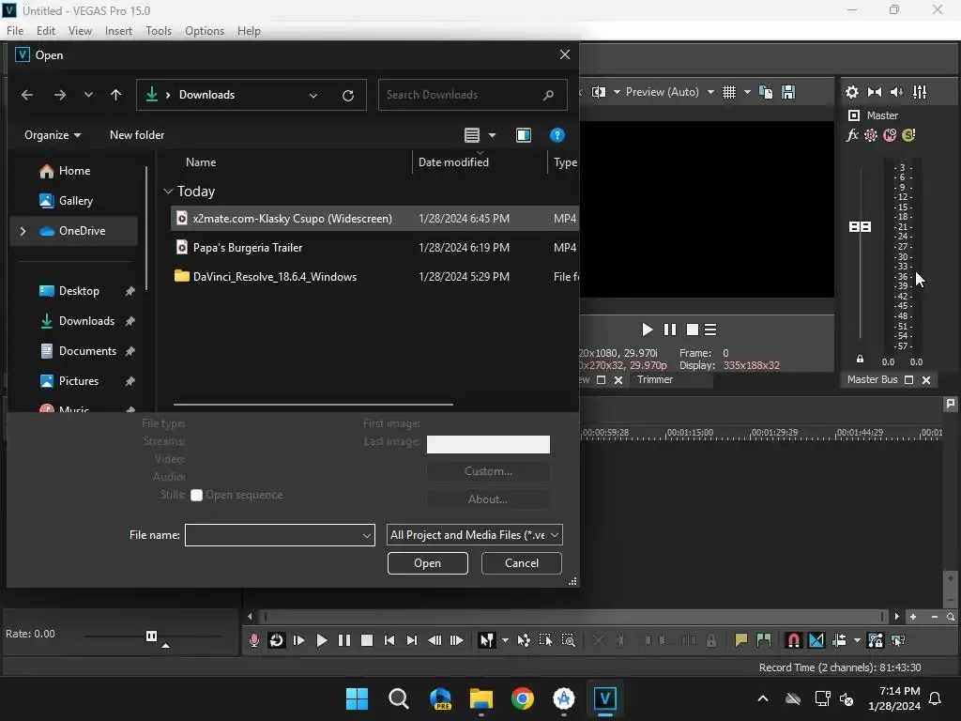Click the Master FX icon
The image size is (961, 721).
(x=852, y=135)
